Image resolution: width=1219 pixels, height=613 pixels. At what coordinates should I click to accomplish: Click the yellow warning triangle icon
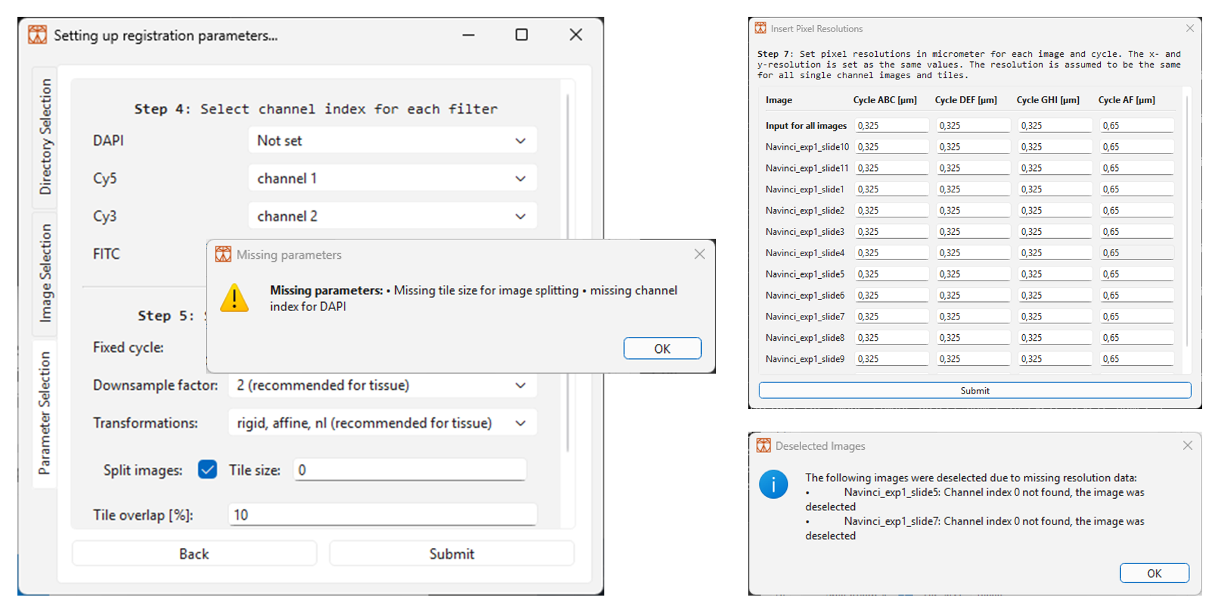pos(234,298)
